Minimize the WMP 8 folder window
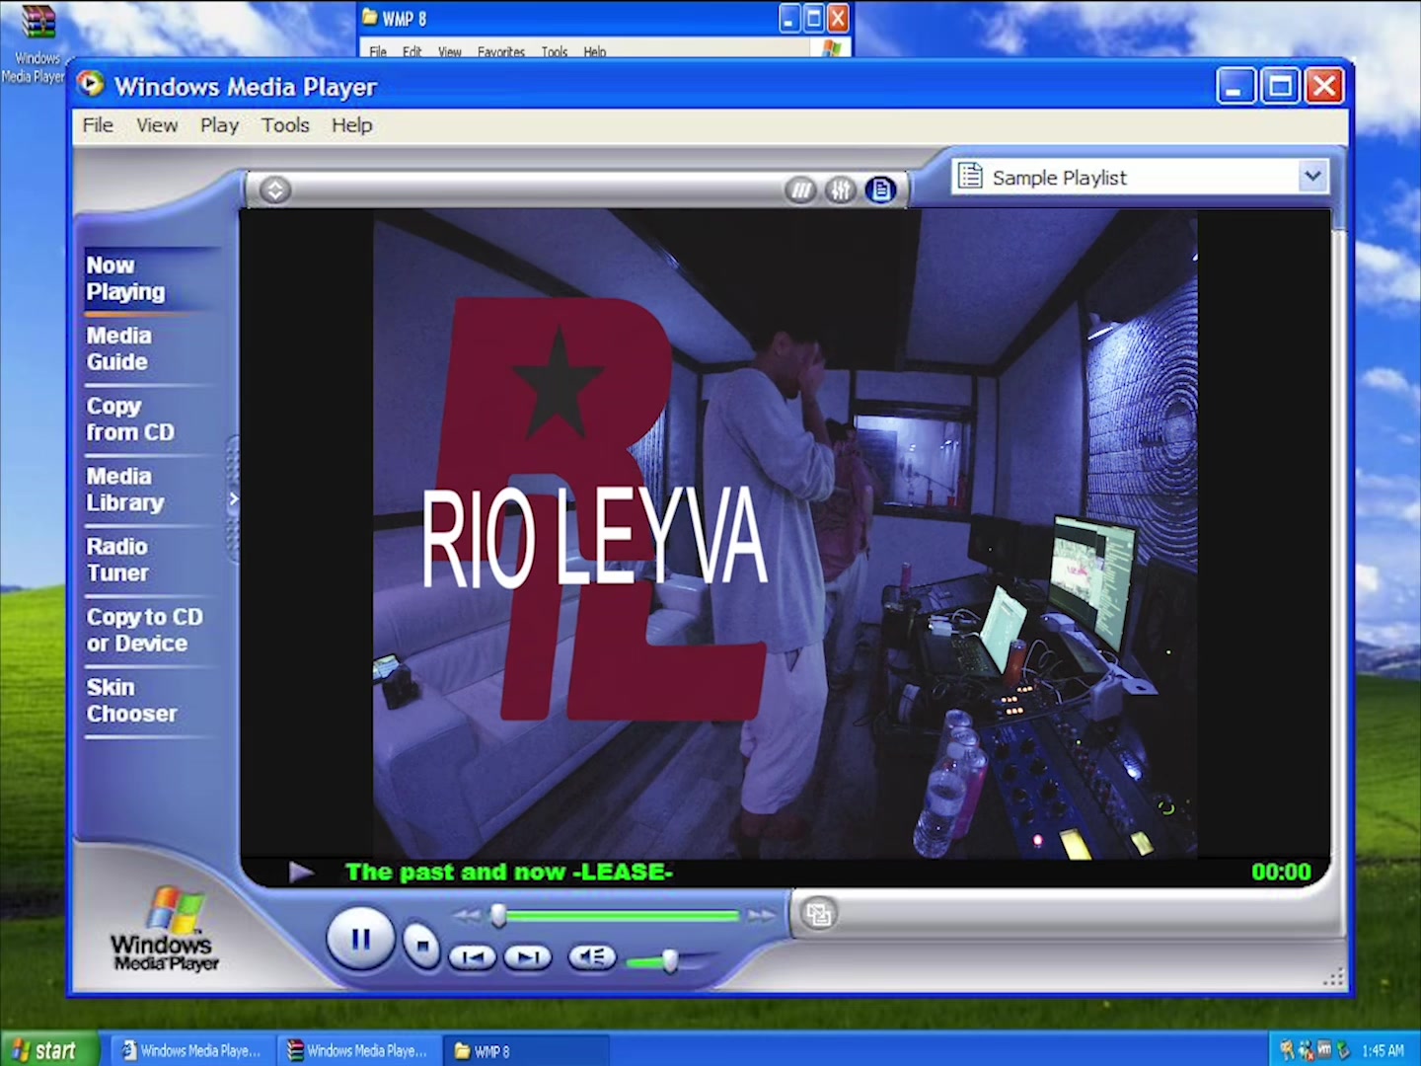Image resolution: width=1421 pixels, height=1066 pixels. click(789, 18)
